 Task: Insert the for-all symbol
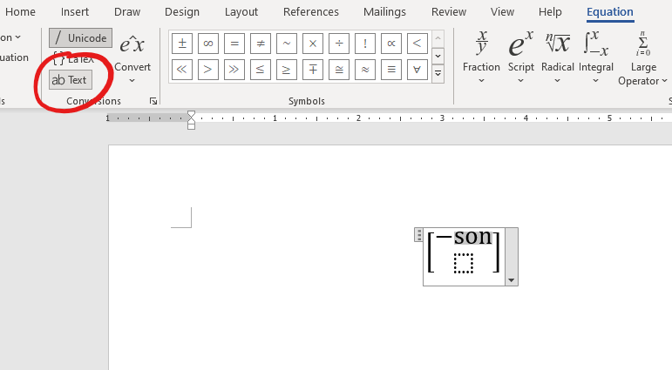(417, 69)
